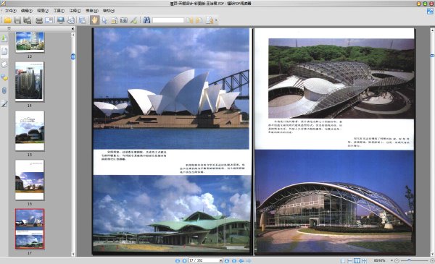
Task: Click the Save floppy disk icon
Action: click(17, 20)
